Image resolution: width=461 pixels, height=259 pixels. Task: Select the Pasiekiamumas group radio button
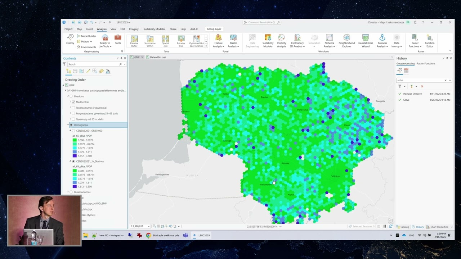71,192
